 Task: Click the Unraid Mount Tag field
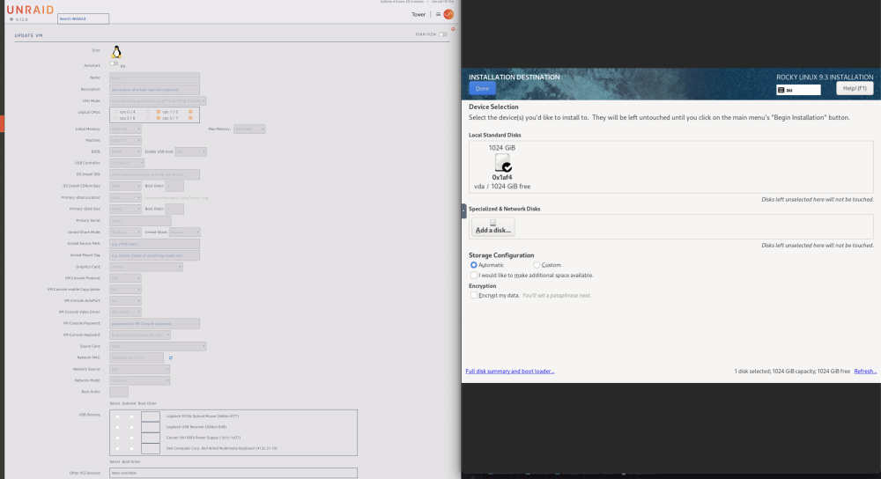(154, 255)
